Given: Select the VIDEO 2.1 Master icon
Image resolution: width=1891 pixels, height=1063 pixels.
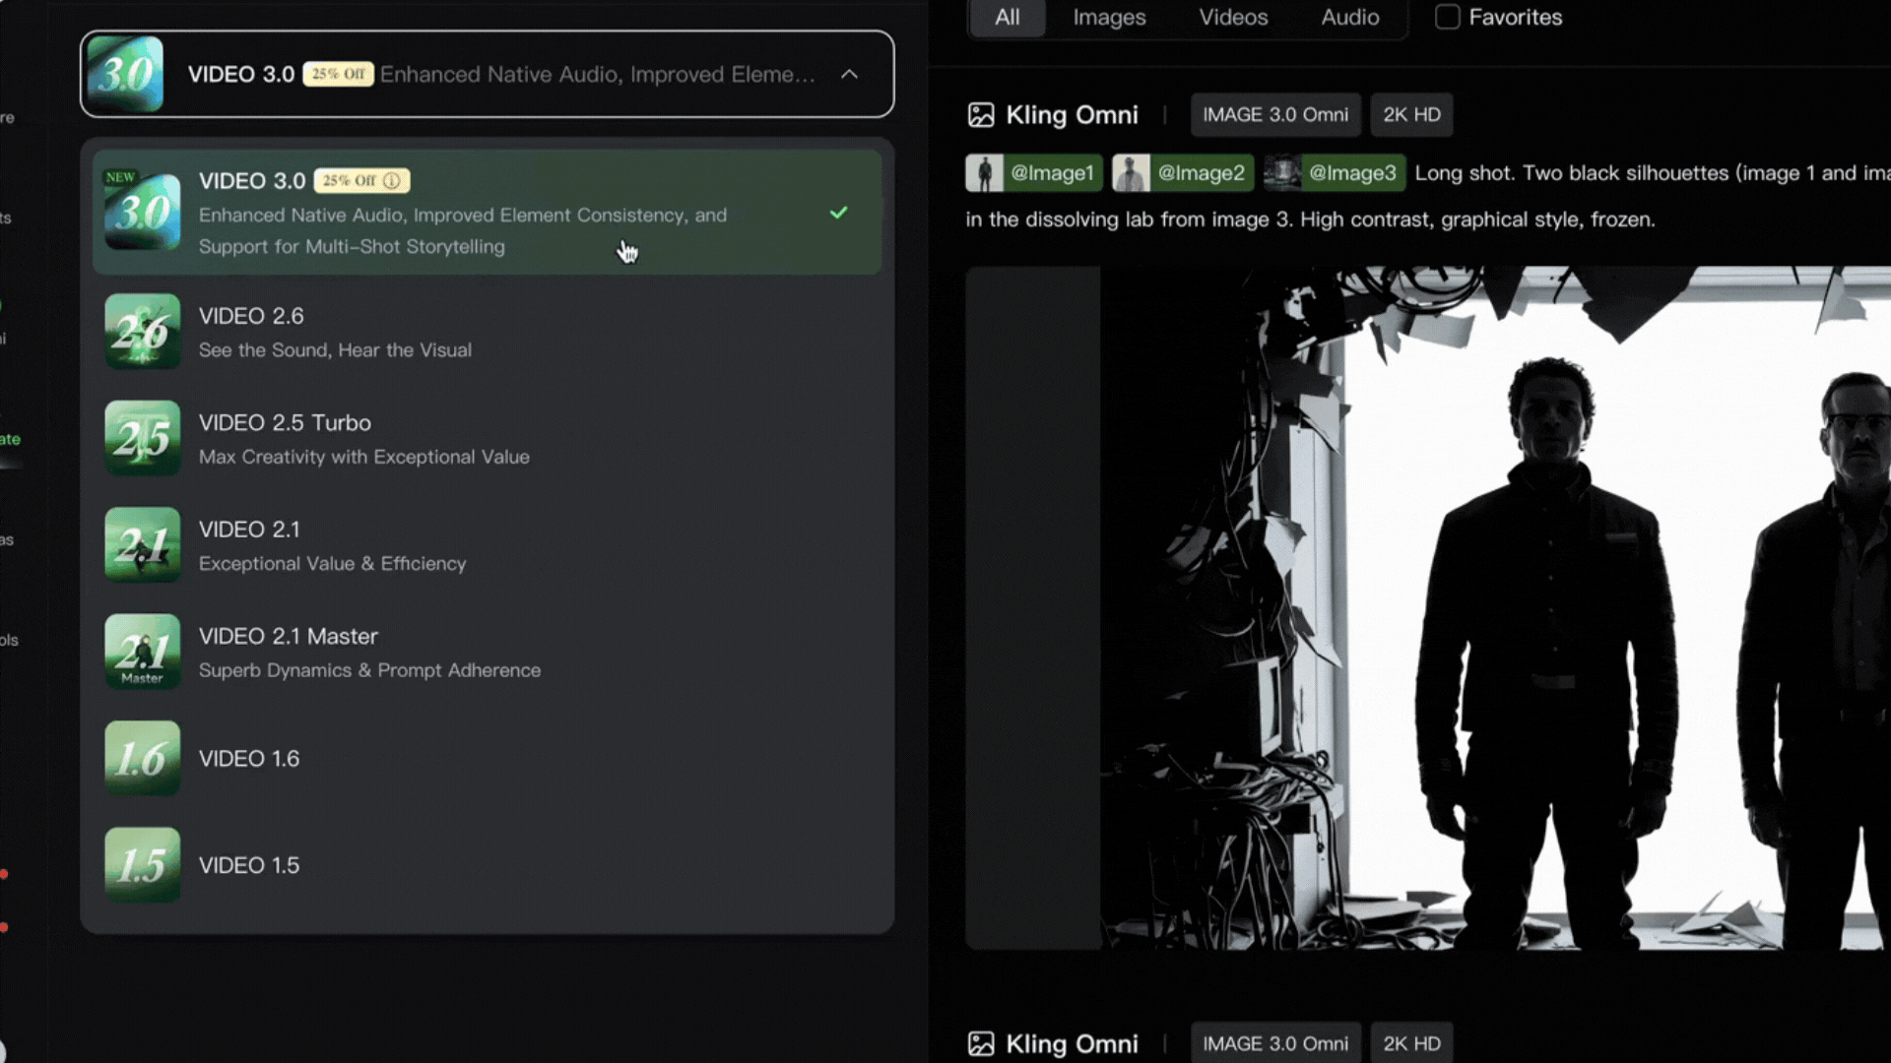Looking at the screenshot, I should click(x=143, y=651).
